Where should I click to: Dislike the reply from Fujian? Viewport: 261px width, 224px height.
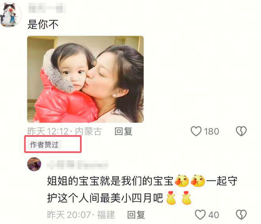coord(241,215)
